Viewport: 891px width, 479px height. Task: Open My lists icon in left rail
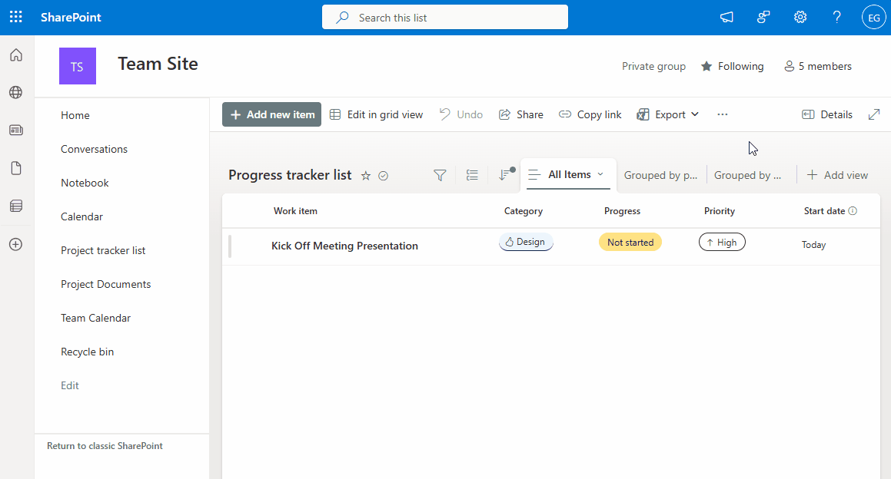[x=16, y=206]
